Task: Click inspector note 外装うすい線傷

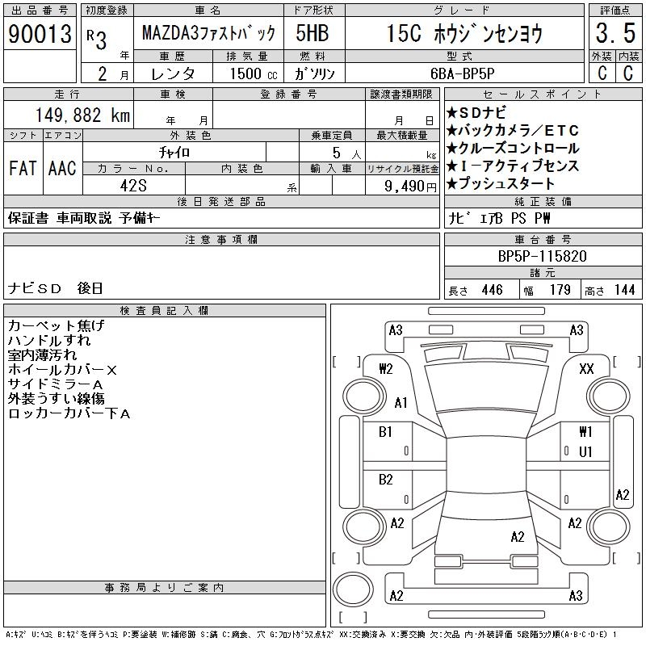Action: (x=56, y=398)
